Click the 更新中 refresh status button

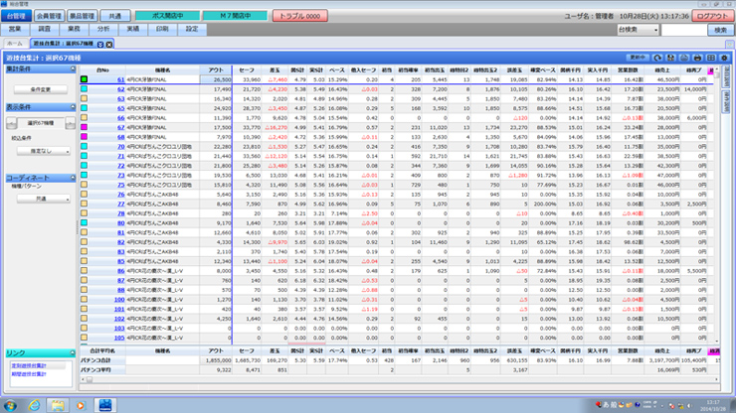[x=638, y=58]
